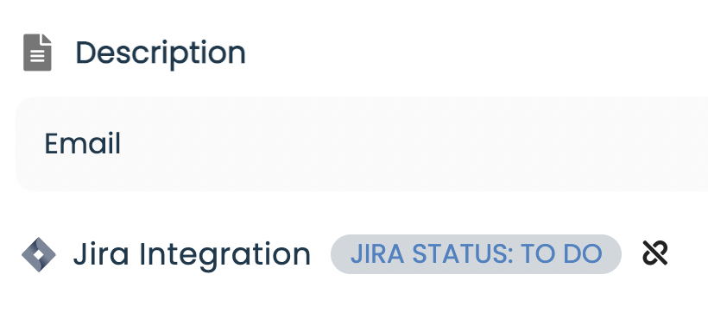This screenshot has height=312, width=708.
Task: Click the unlink Jira issue icon
Action: pos(655,253)
